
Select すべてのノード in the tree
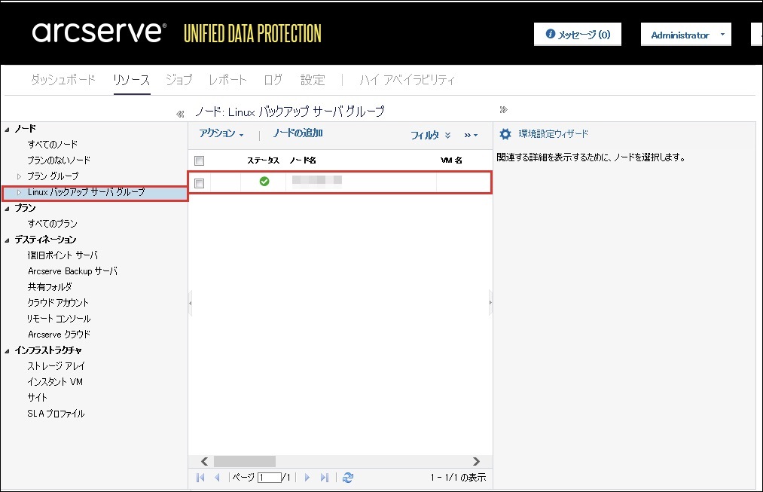pos(53,145)
